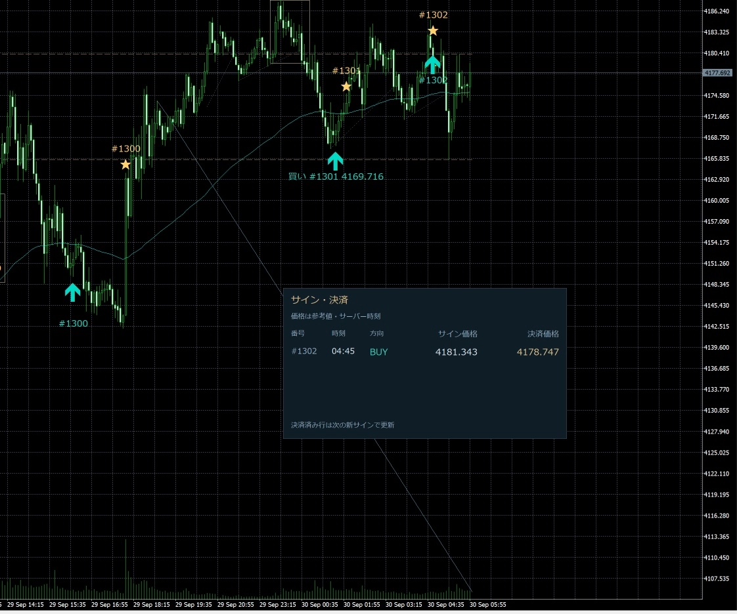Click the '29 Sep 16:55' time axis label

110,605
